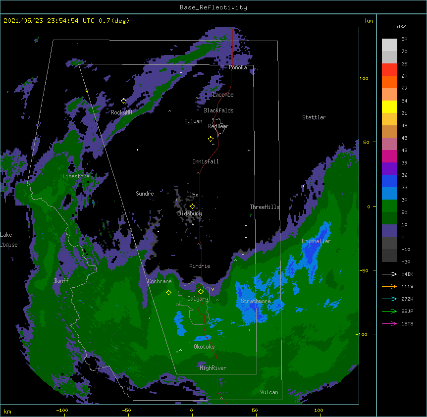Click the slate purple swatch between 10 and 0 dBZ
Viewport: 427px width, 417px height.
click(x=389, y=231)
